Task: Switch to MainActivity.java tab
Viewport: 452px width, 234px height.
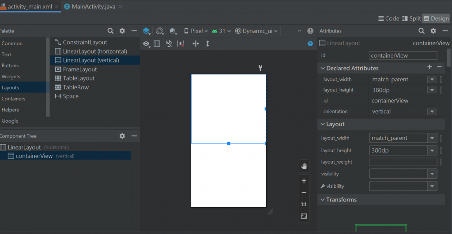Action: click(93, 7)
